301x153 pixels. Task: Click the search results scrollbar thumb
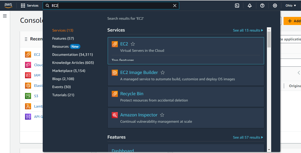click(269, 39)
